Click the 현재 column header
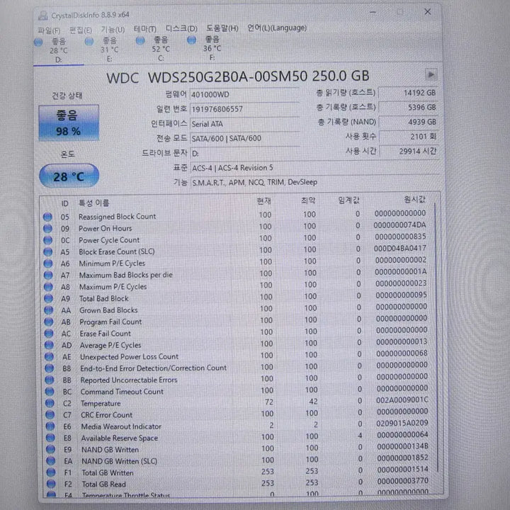This screenshot has width=510, height=510. coord(263,201)
